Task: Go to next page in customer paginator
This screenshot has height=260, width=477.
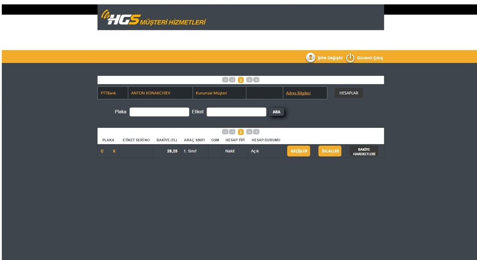Action: pos(249,80)
